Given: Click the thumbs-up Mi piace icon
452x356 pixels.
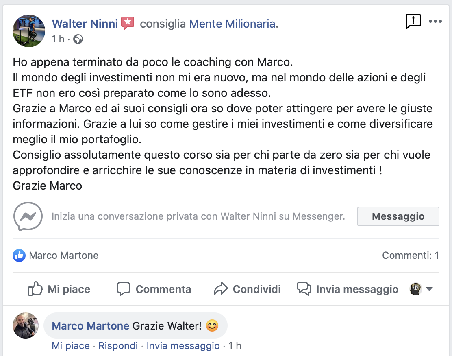Looking at the screenshot, I should click(35, 289).
